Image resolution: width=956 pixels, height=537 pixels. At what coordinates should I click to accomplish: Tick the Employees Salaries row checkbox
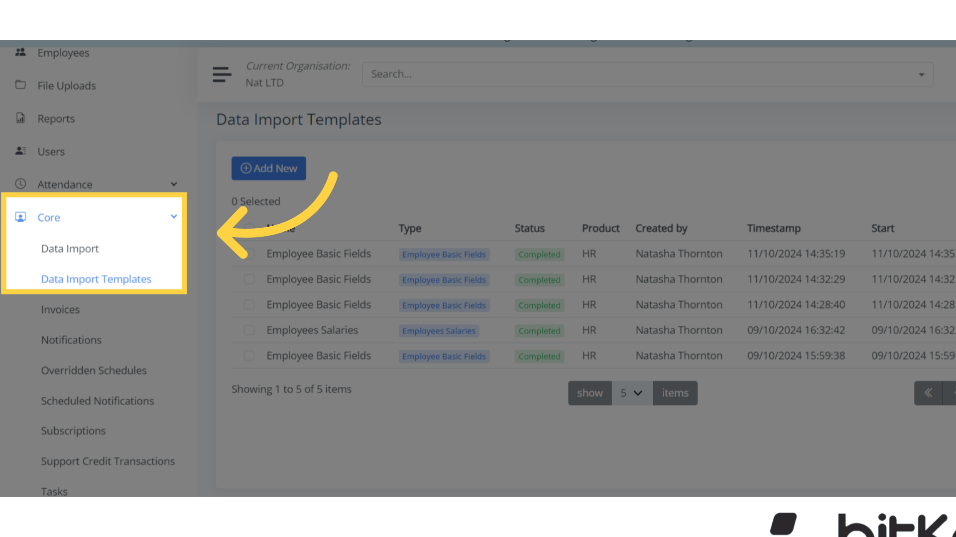[249, 330]
